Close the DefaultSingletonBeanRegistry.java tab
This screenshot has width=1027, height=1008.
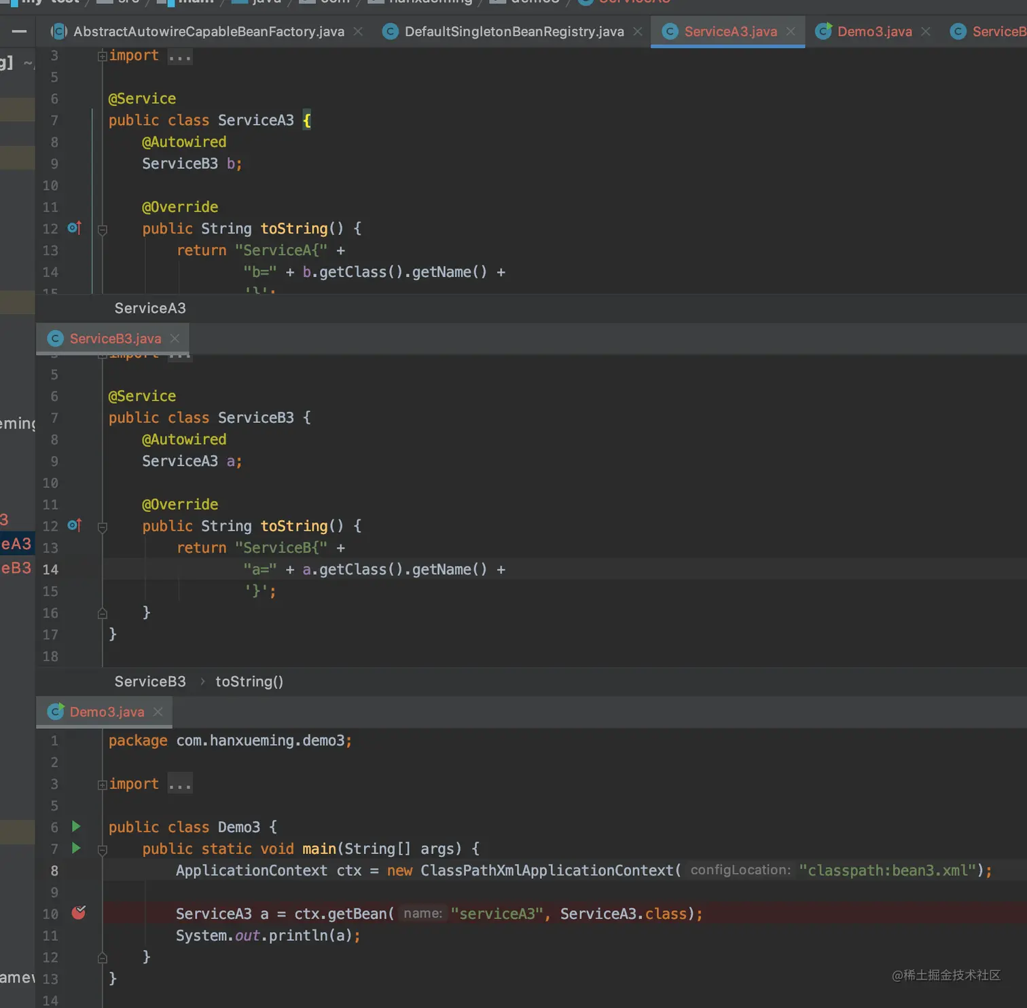tap(638, 31)
